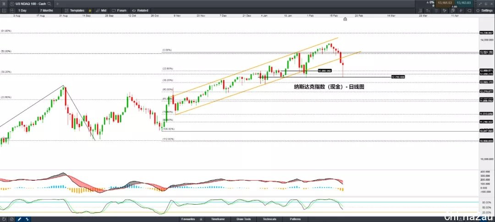Show Related instruments
This screenshot has width=495, height=222.
pyautogui.click(x=140, y=11)
